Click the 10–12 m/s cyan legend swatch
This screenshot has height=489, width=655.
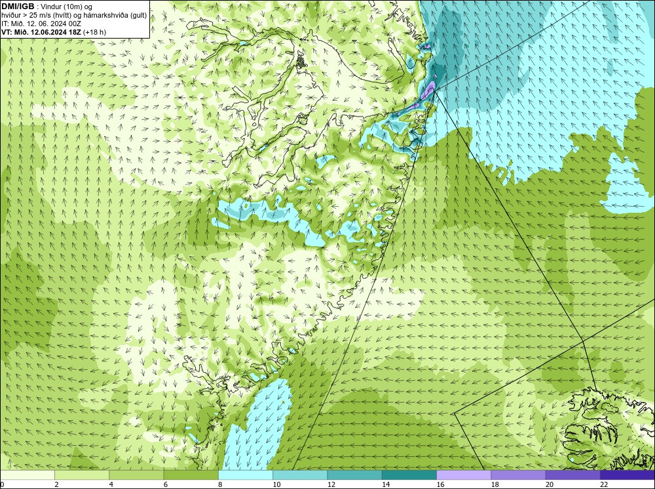[300, 475]
